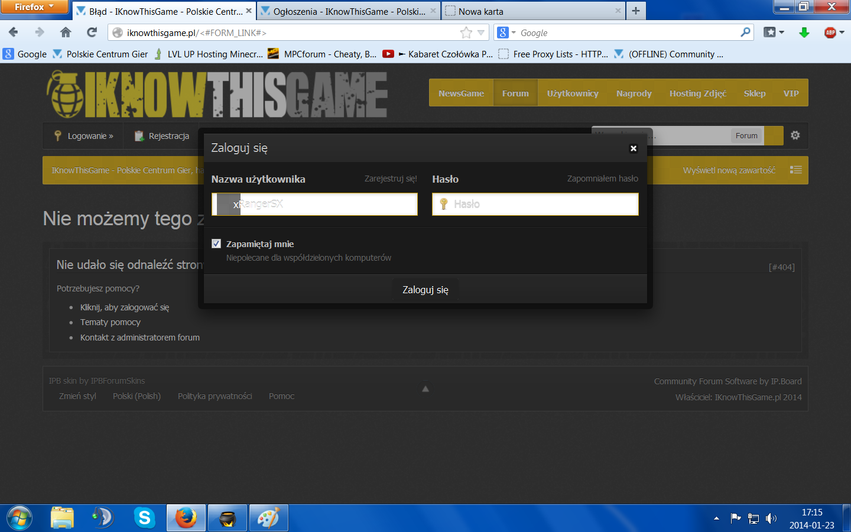This screenshot has height=532, width=851.
Task: Expand the address bar history dropdown
Action: click(481, 33)
